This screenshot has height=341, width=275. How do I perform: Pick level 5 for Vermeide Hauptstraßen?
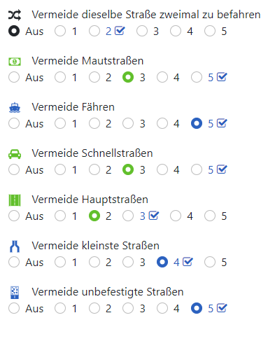pos(210,216)
